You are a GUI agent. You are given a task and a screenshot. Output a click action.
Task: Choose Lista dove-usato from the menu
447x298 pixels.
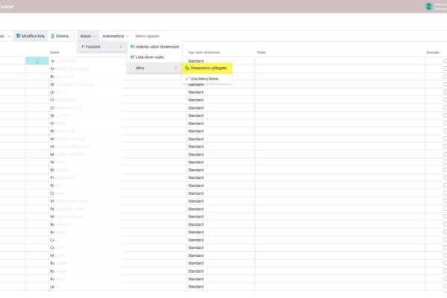click(x=149, y=57)
